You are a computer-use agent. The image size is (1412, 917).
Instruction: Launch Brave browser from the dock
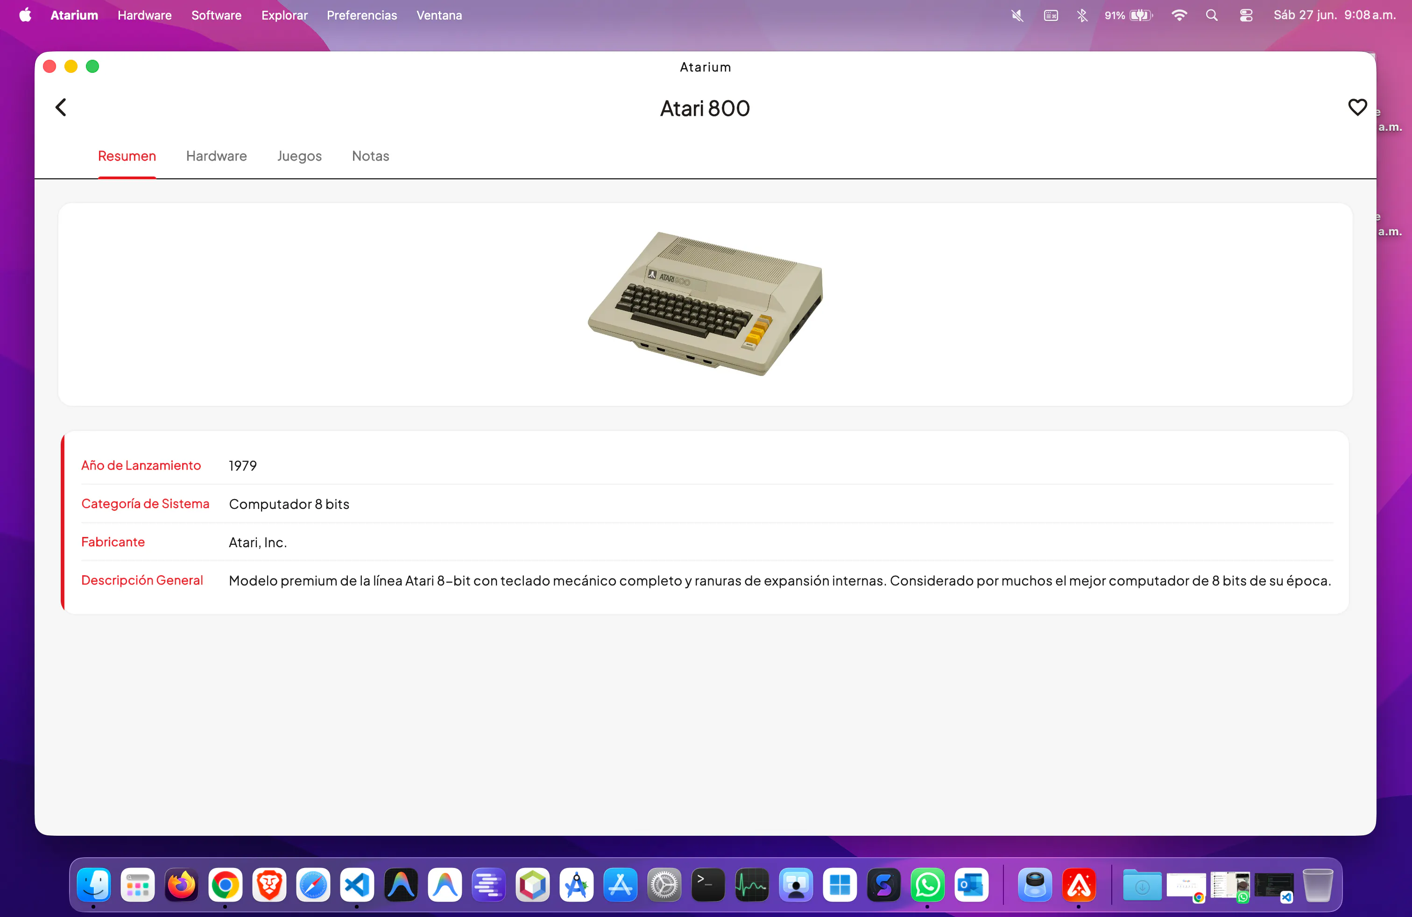click(269, 885)
